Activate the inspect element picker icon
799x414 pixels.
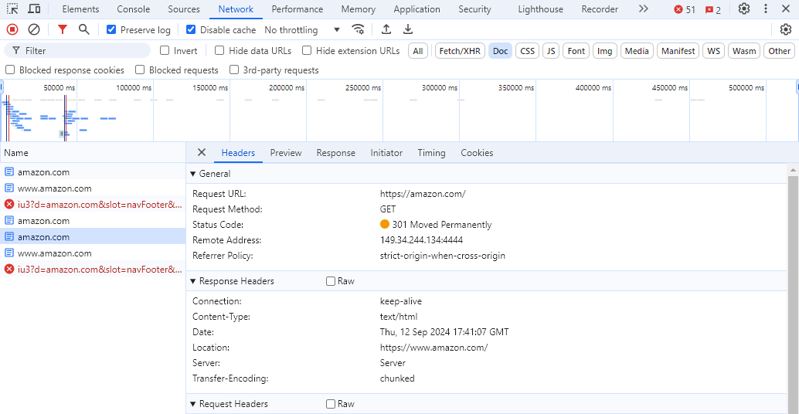tap(12, 8)
